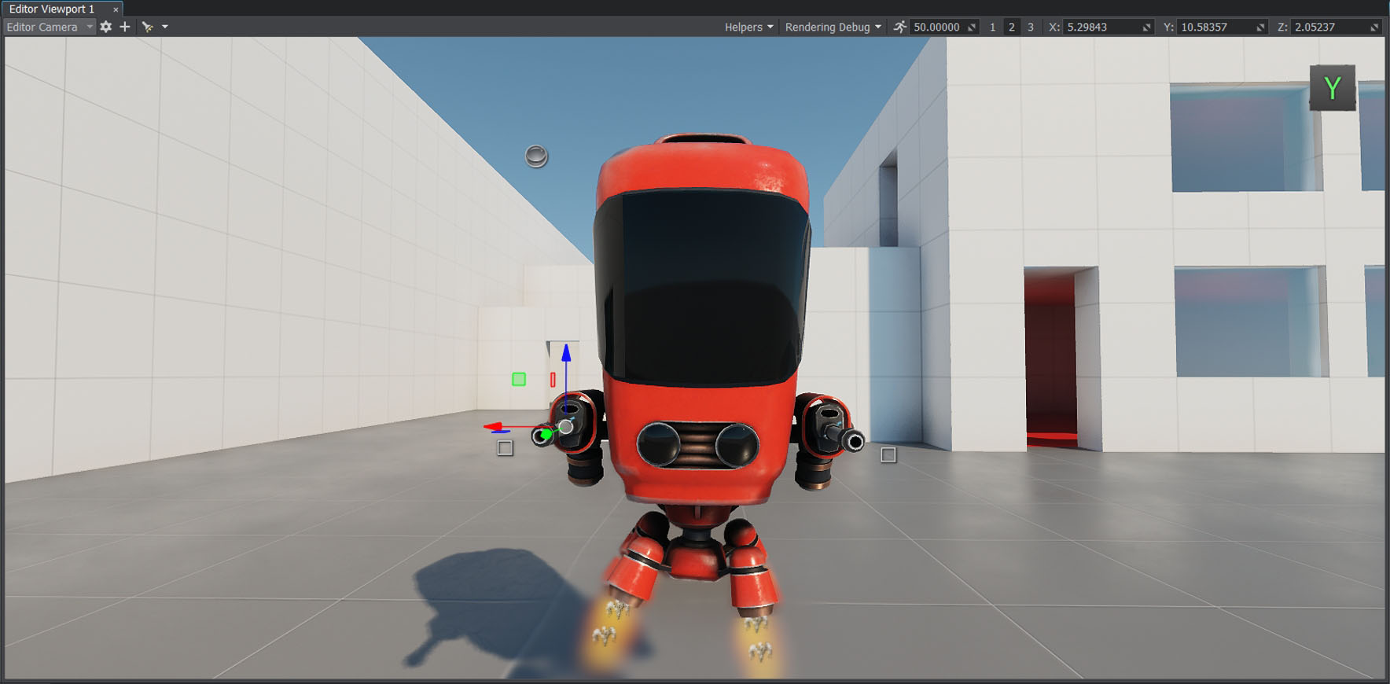Screen dimensions: 1390x684
Task: Switch to Editor Viewport 1 tab
Action: click(x=52, y=9)
